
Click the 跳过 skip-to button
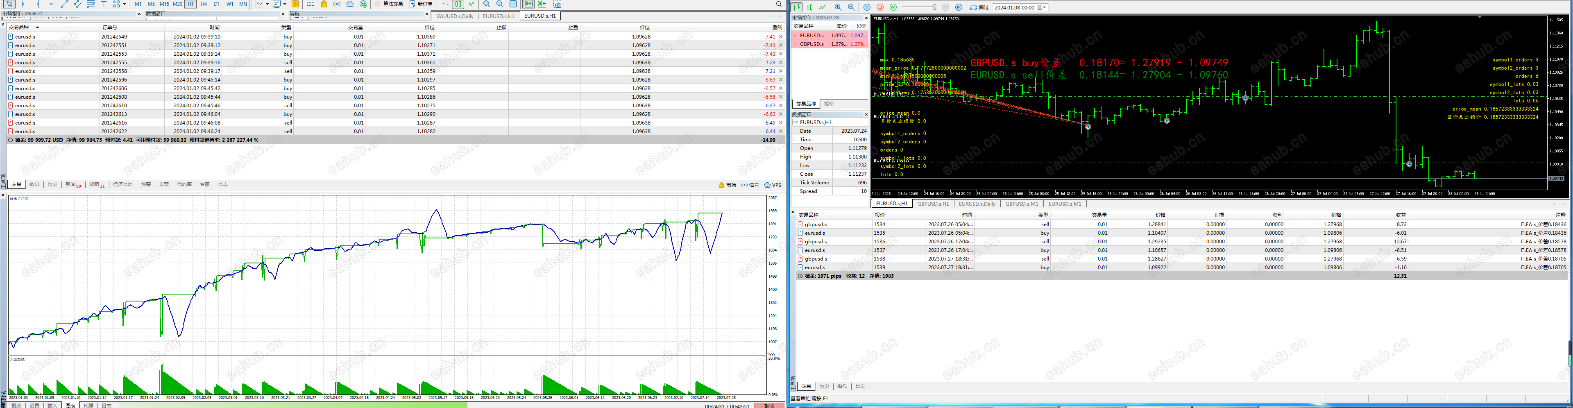pyautogui.click(x=979, y=7)
